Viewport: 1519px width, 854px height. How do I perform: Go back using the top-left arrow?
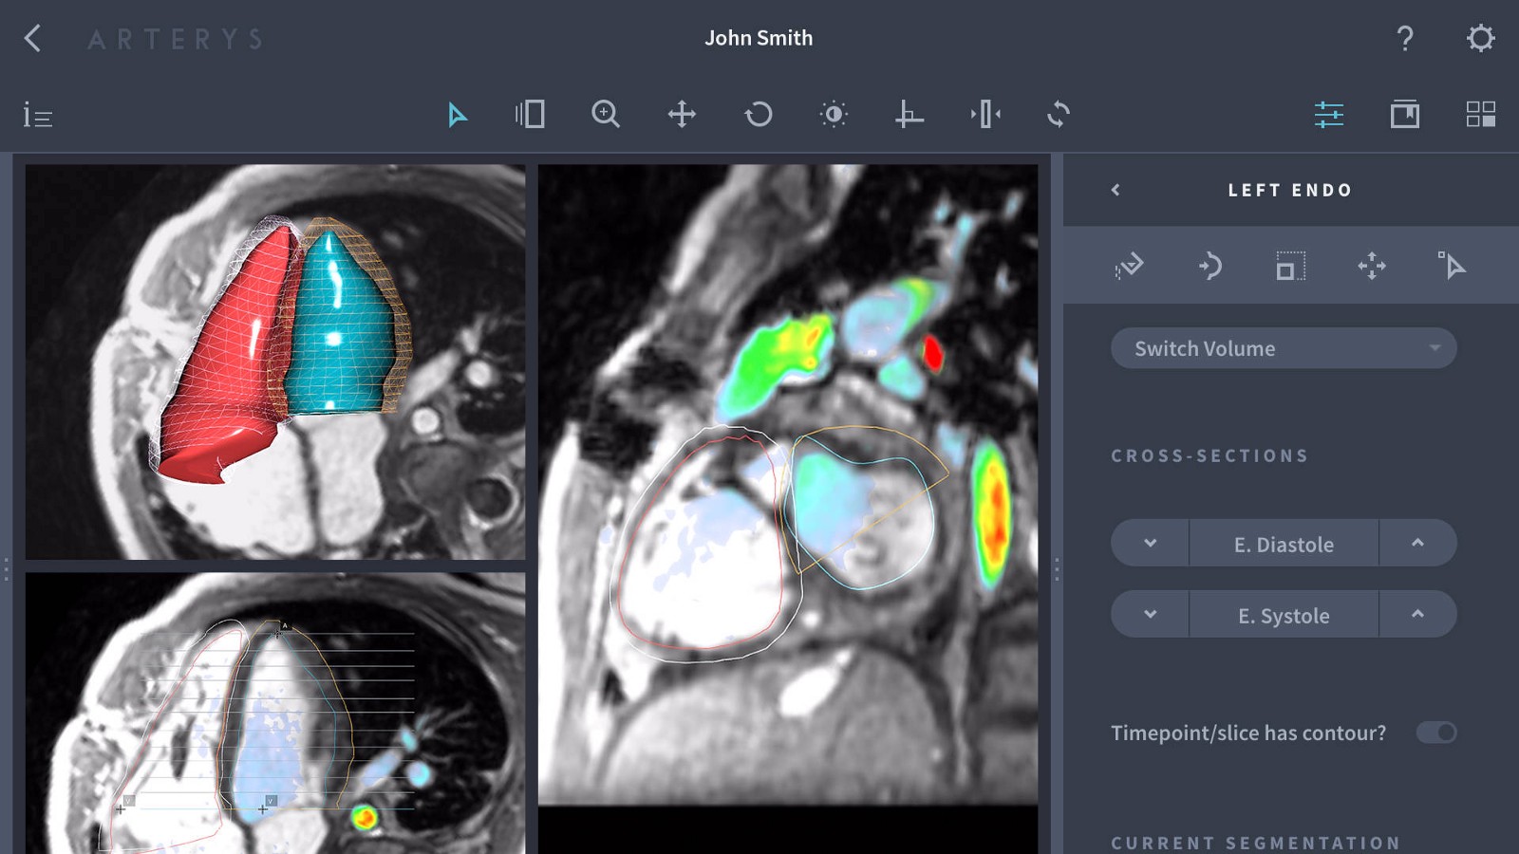click(32, 39)
